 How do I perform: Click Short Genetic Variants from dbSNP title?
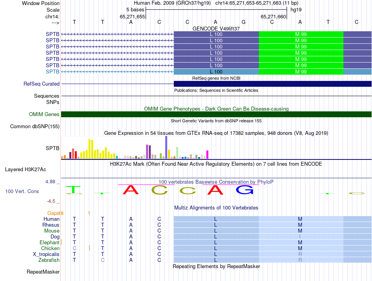[x=216, y=121]
